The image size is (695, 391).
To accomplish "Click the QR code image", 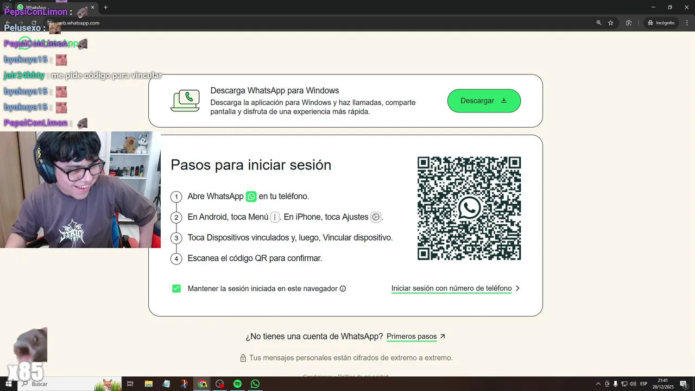I will (x=469, y=209).
